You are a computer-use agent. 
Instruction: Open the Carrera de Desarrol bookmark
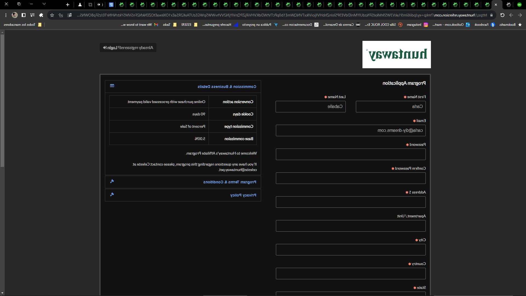pyautogui.click(x=342, y=25)
